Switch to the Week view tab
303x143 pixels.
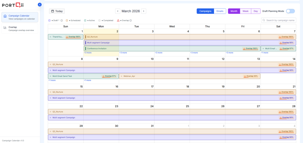click(245, 11)
